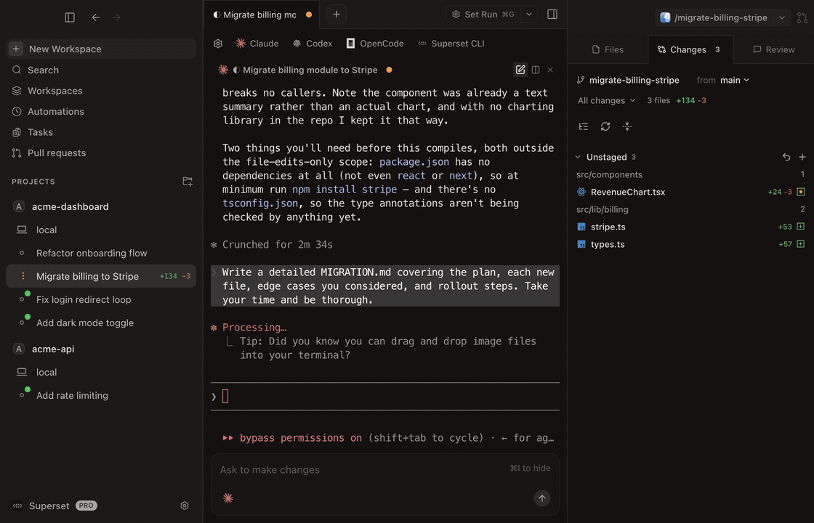Screen dimensions: 814x523
Task: Open a new tab with plus button
Action: click(337, 15)
